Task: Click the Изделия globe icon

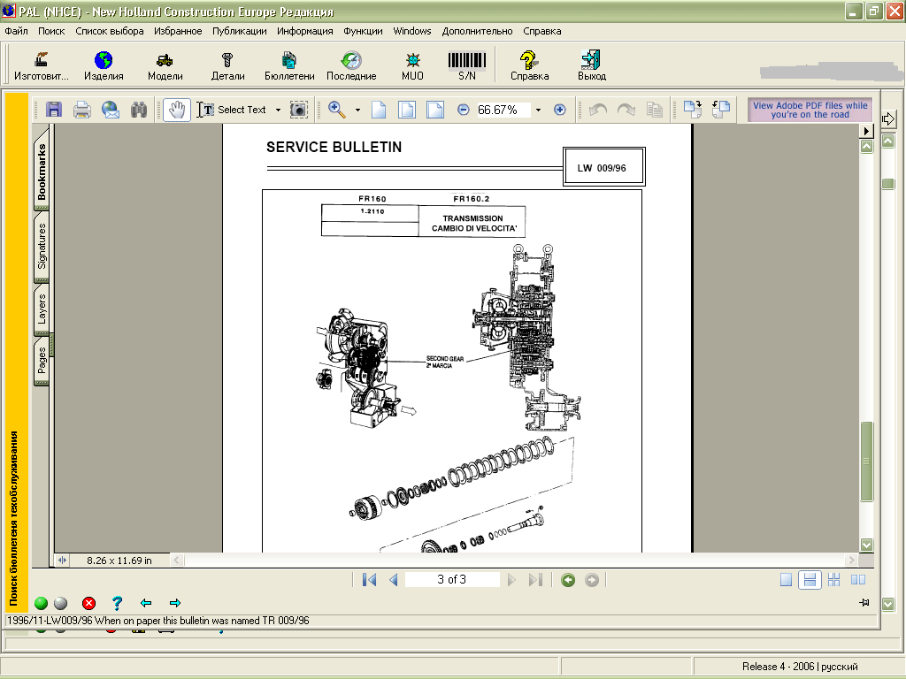Action: pyautogui.click(x=104, y=65)
